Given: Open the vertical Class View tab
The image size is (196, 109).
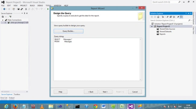Looking at the screenshot, I should click(194, 30).
